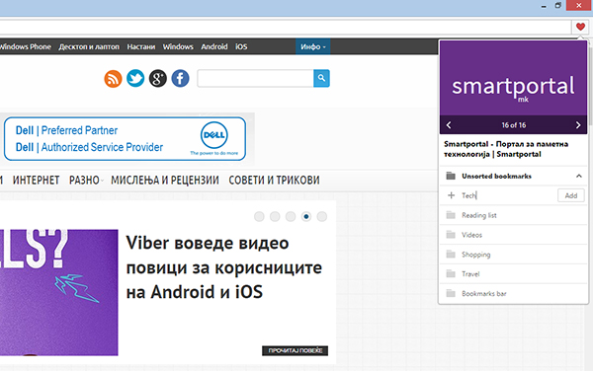Click the 16 of 16 counter
593x371 pixels.
(514, 125)
